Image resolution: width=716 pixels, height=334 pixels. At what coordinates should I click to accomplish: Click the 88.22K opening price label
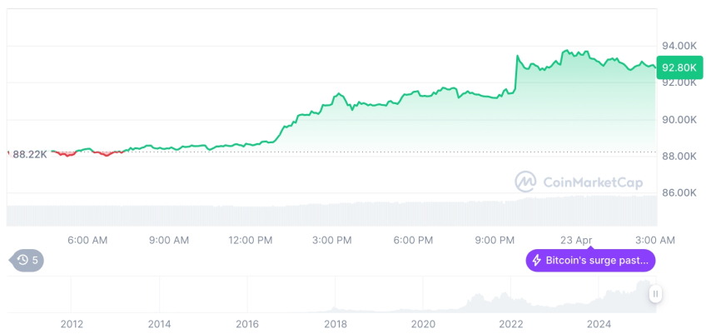[30, 154]
